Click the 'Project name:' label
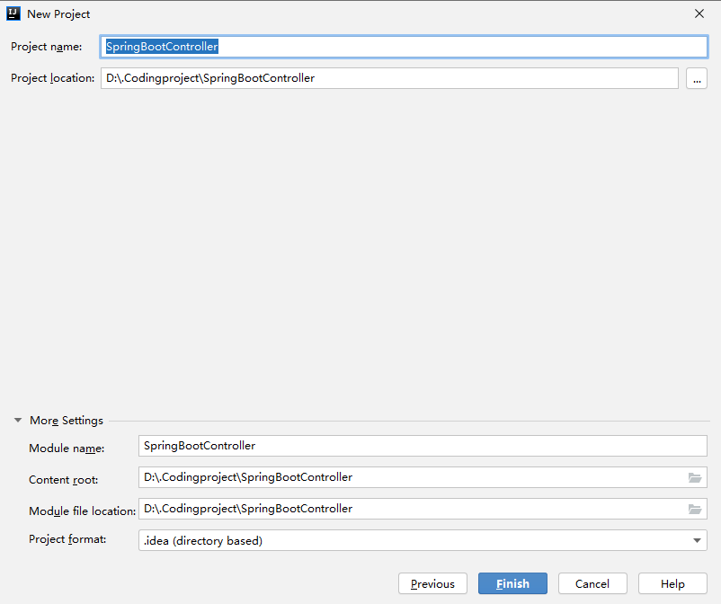The image size is (721, 604). pos(47,47)
